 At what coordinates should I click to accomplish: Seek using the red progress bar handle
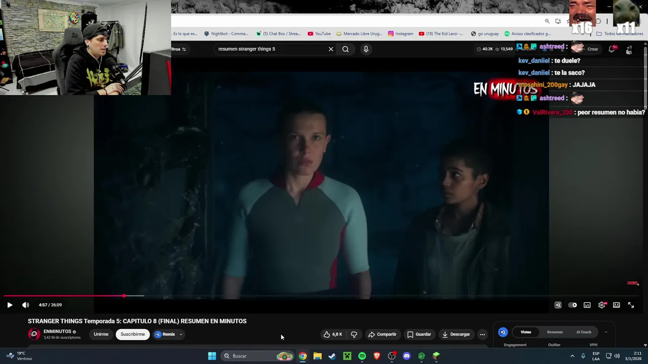(x=124, y=296)
